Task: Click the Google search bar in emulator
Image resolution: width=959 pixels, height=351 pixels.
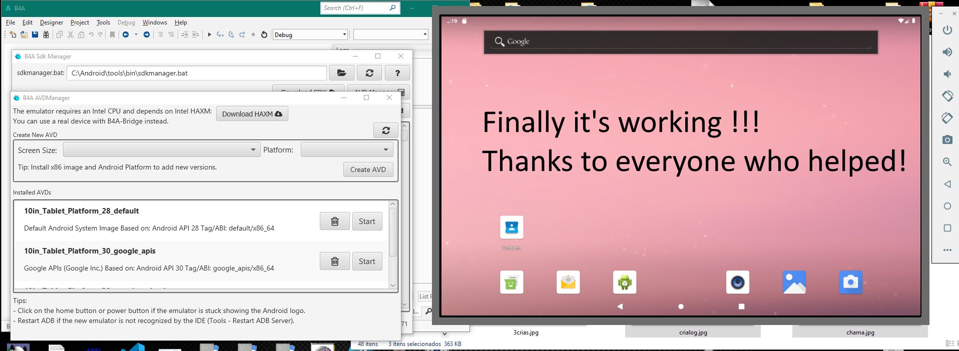Action: [x=681, y=42]
